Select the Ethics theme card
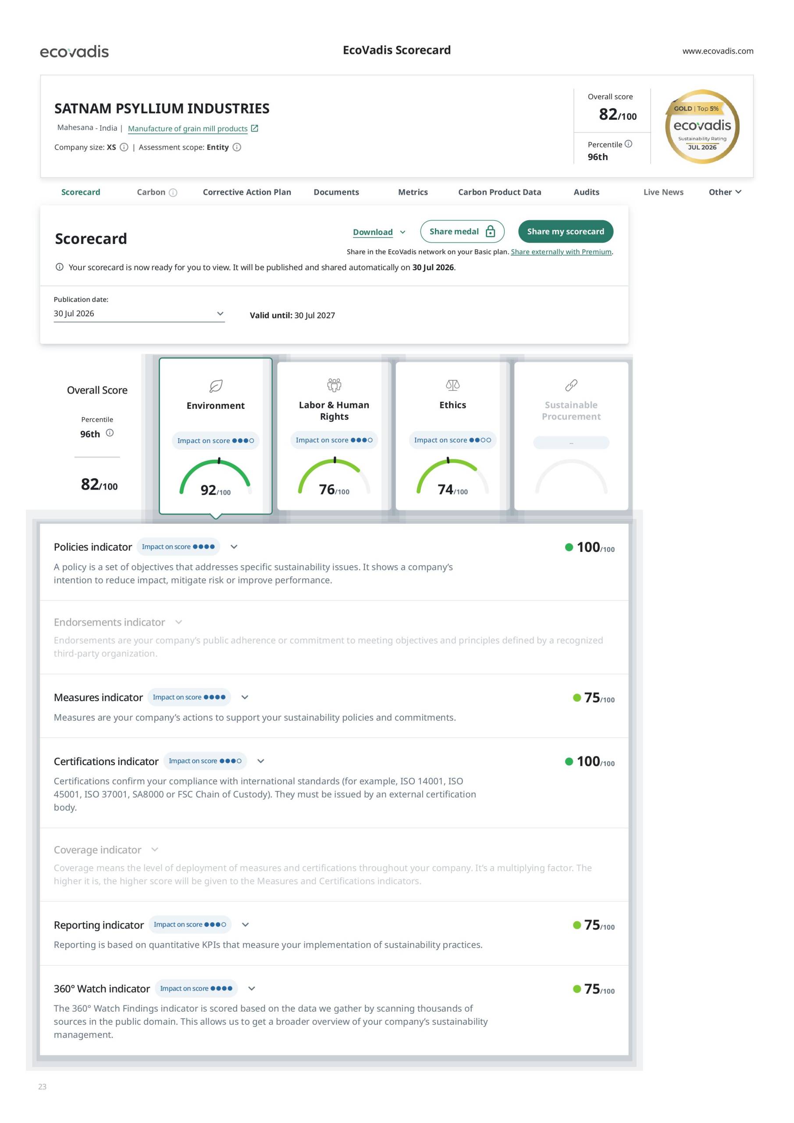The image size is (794, 1123). pyautogui.click(x=453, y=436)
